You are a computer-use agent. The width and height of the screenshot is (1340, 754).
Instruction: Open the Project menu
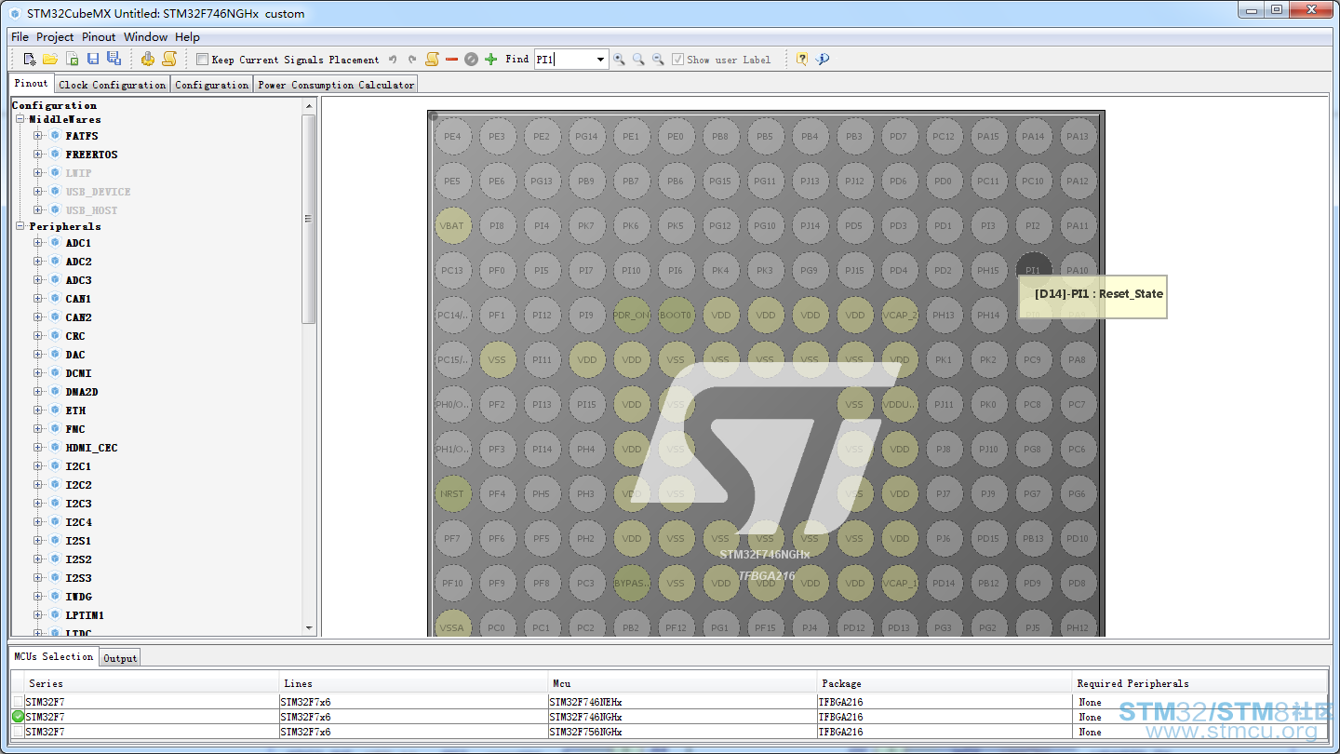coord(55,37)
